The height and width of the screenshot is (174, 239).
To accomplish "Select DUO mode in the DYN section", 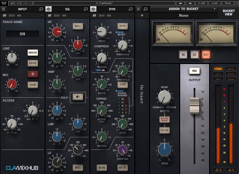I will pos(102,15).
